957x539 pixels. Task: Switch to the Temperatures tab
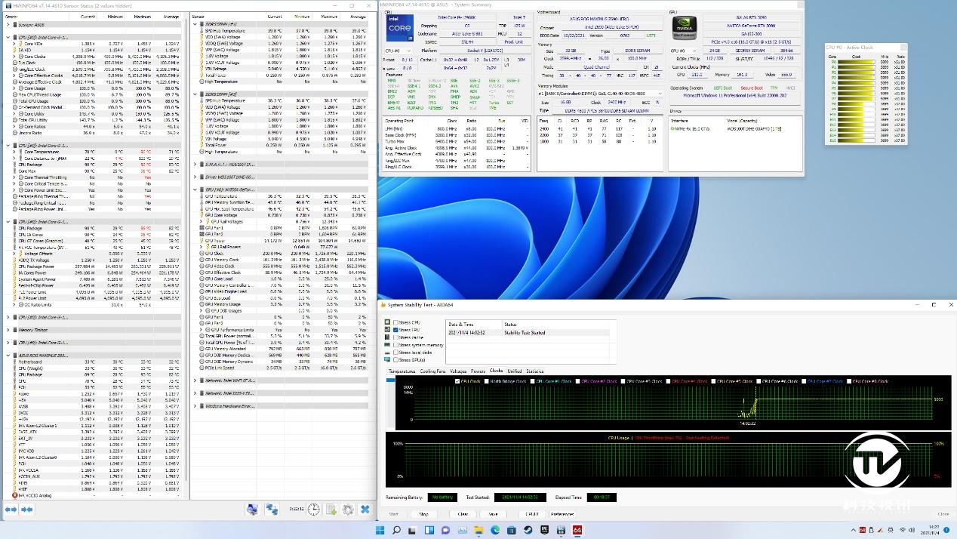point(402,371)
